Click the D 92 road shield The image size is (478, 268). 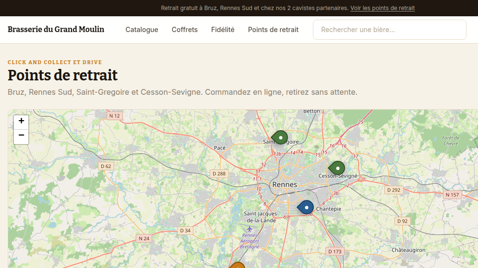[402, 221]
